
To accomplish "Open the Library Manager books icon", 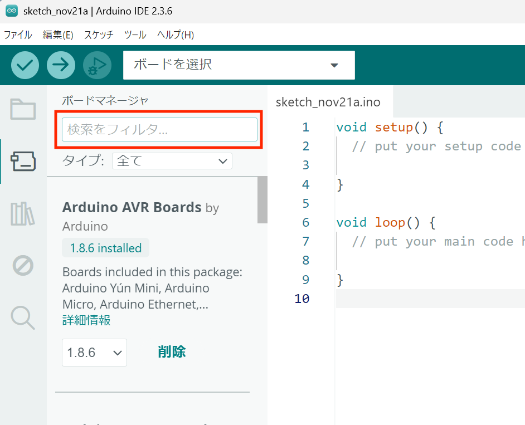I will (x=23, y=214).
